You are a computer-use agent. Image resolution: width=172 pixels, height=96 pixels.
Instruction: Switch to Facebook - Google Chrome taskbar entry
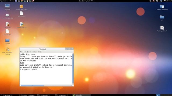pos(27,95)
